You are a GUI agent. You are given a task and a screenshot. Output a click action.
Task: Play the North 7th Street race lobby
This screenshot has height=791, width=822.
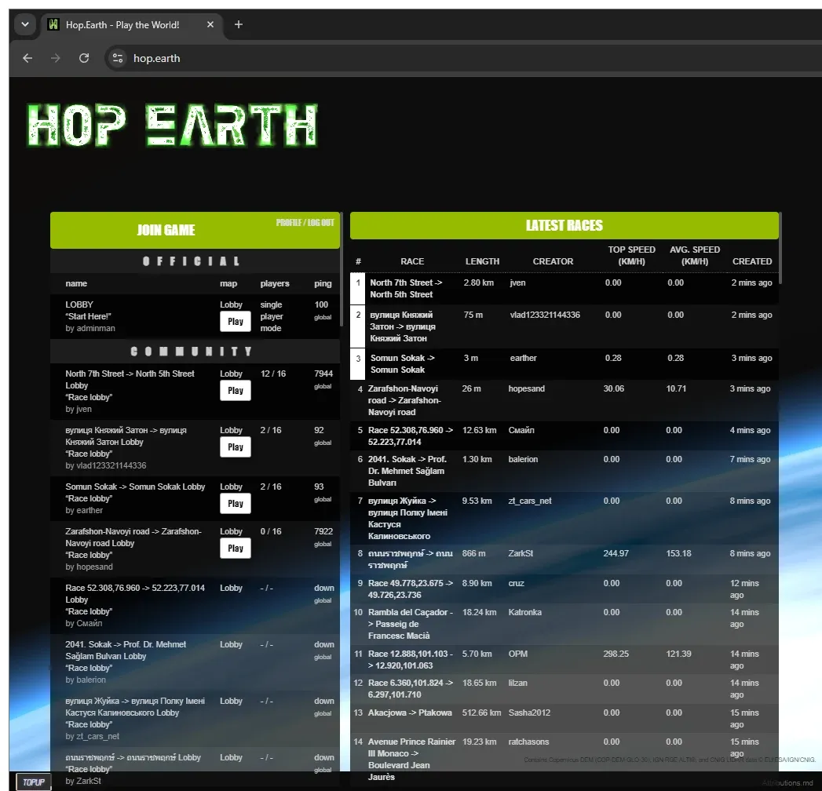236,391
